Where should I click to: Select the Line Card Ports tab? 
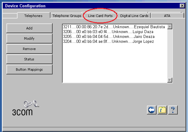pos(100,15)
